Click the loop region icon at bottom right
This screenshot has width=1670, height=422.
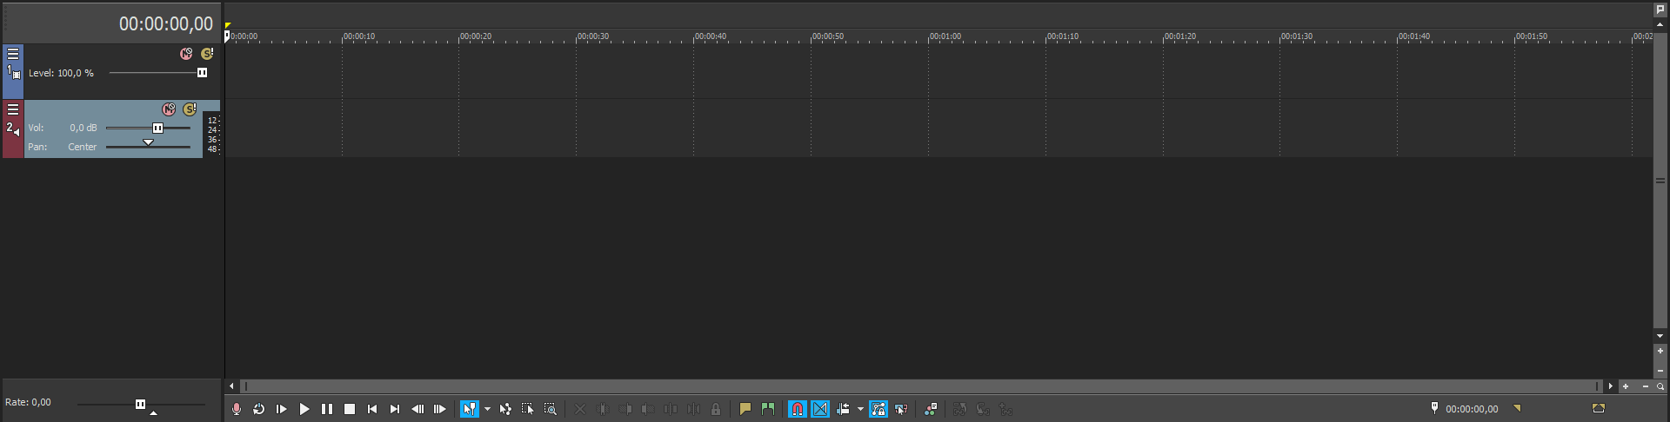pyautogui.click(x=1599, y=408)
